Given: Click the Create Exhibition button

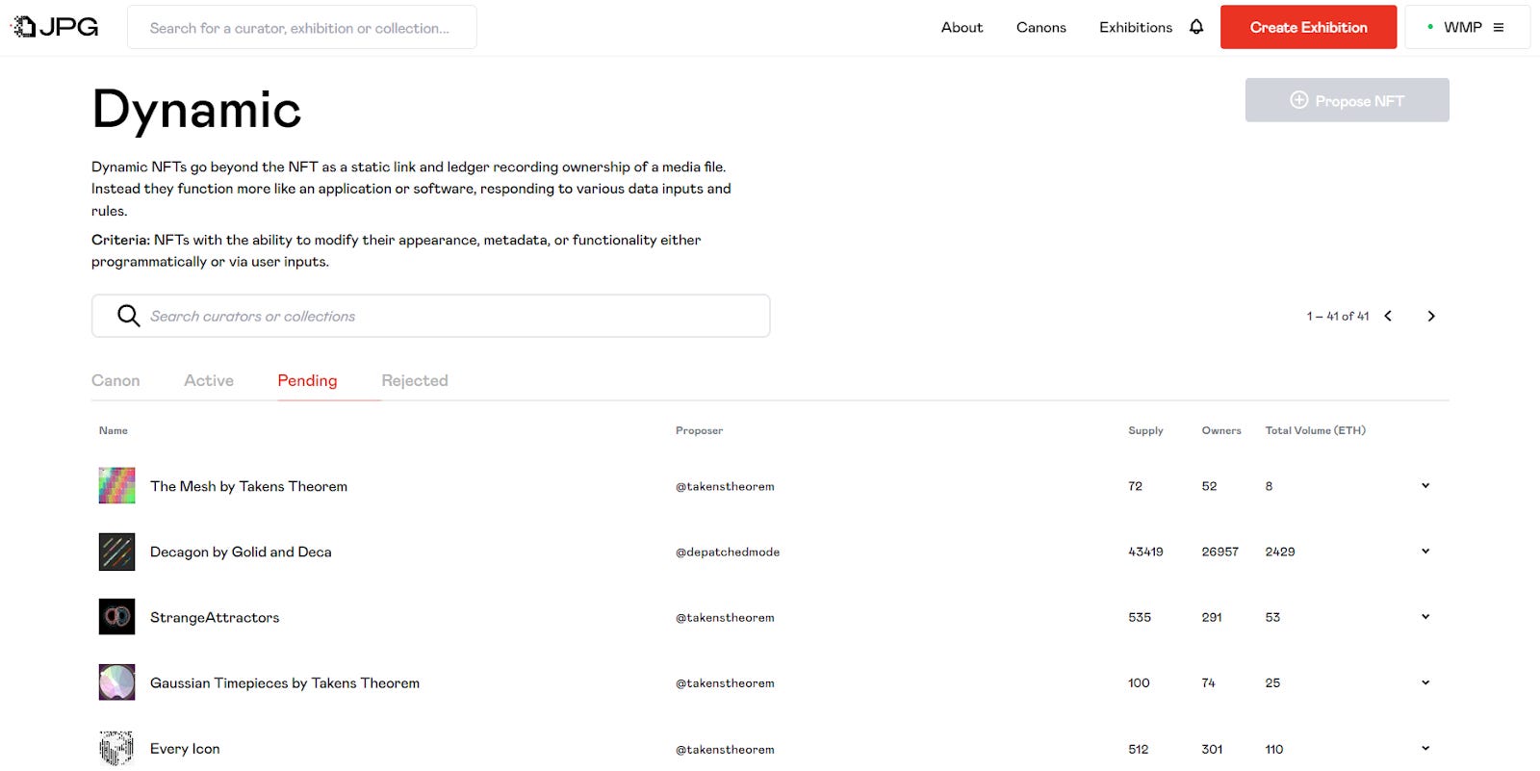Looking at the screenshot, I should pos(1308,27).
